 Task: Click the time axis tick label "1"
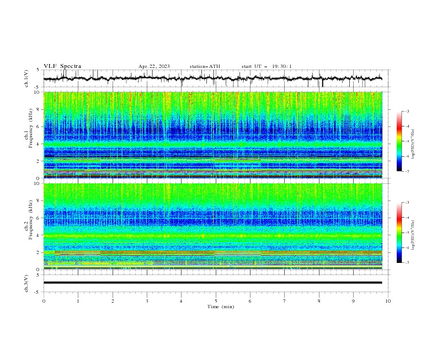[78, 301]
